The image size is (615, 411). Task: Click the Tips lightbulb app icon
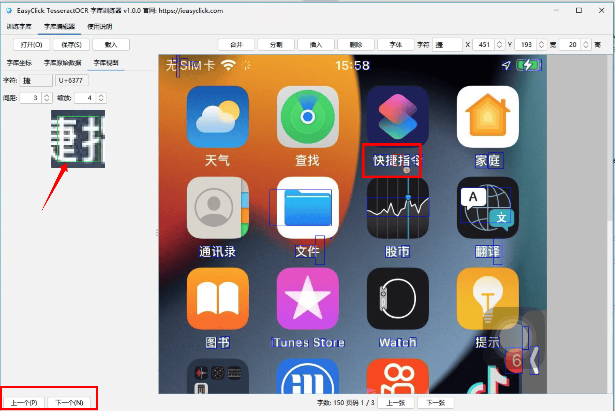tap(488, 299)
